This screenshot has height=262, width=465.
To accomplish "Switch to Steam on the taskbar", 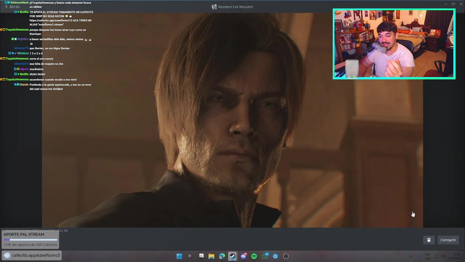I will (x=232, y=256).
